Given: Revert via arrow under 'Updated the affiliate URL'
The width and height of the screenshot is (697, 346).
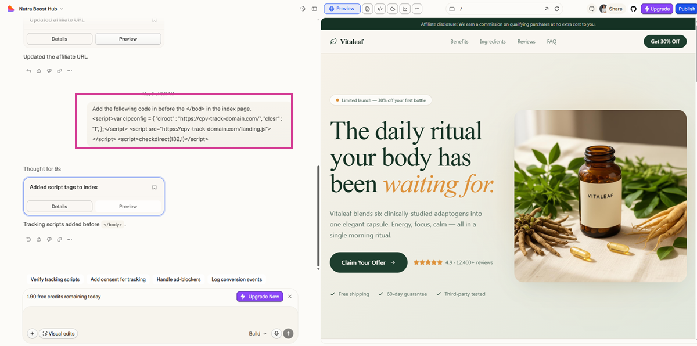Looking at the screenshot, I should tap(29, 71).
